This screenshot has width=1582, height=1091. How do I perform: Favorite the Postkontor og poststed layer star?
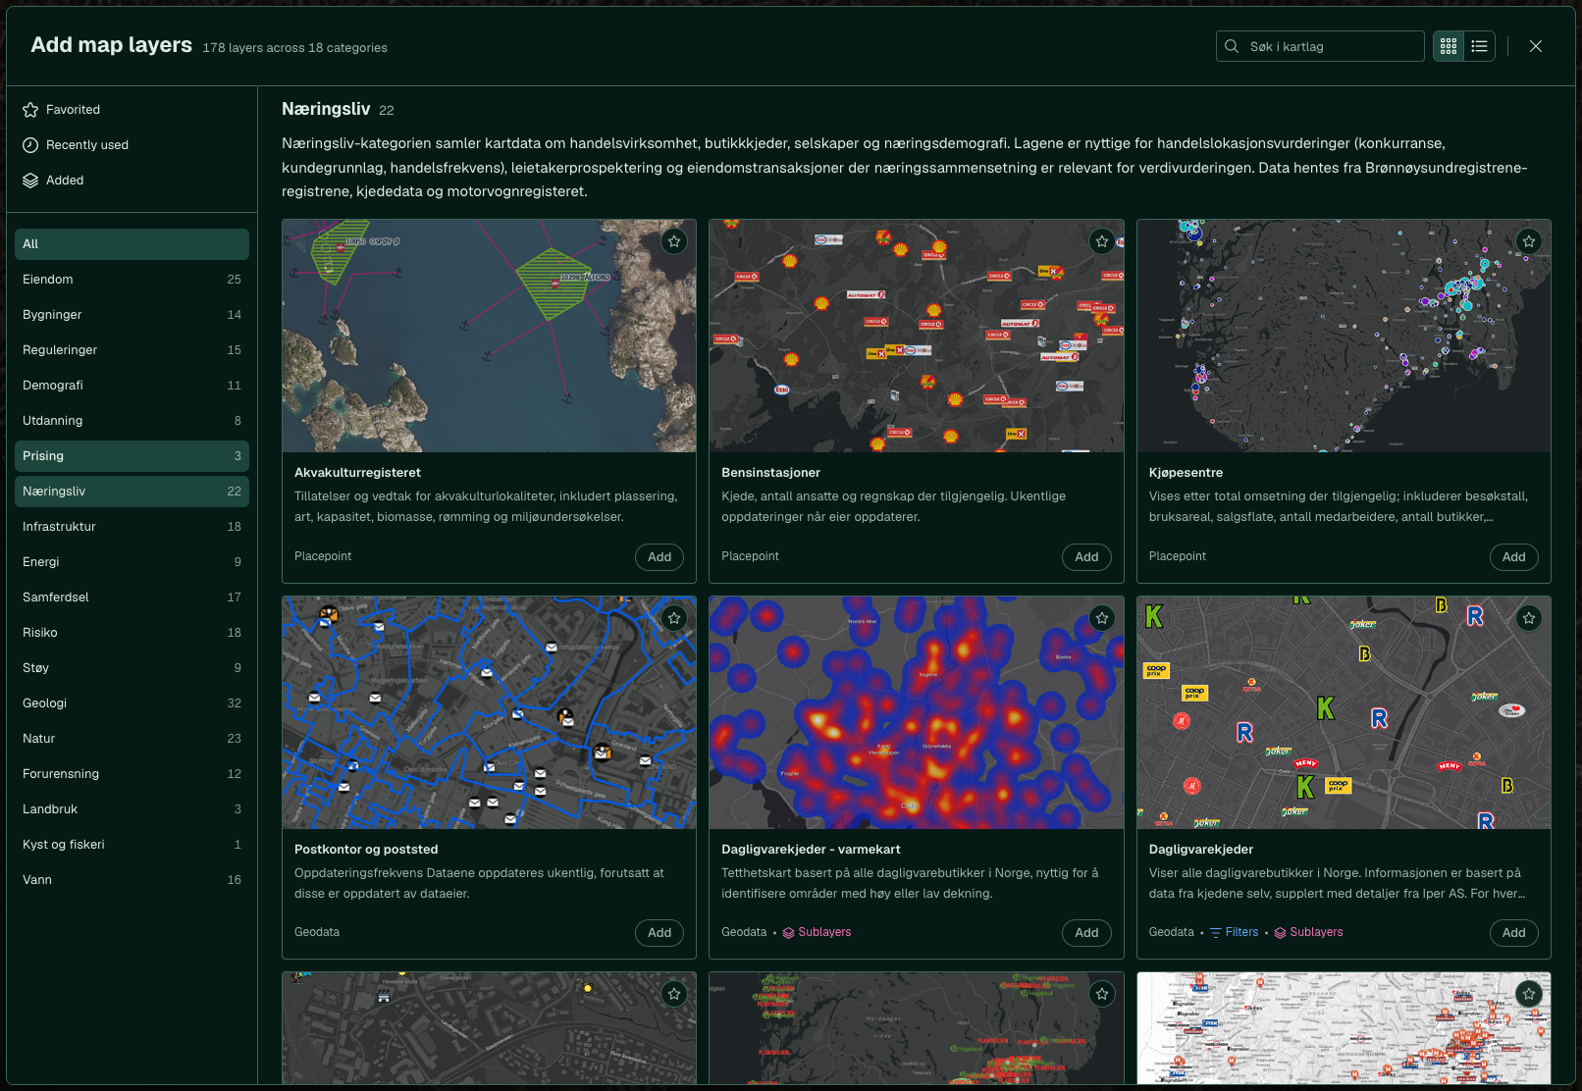tap(674, 618)
